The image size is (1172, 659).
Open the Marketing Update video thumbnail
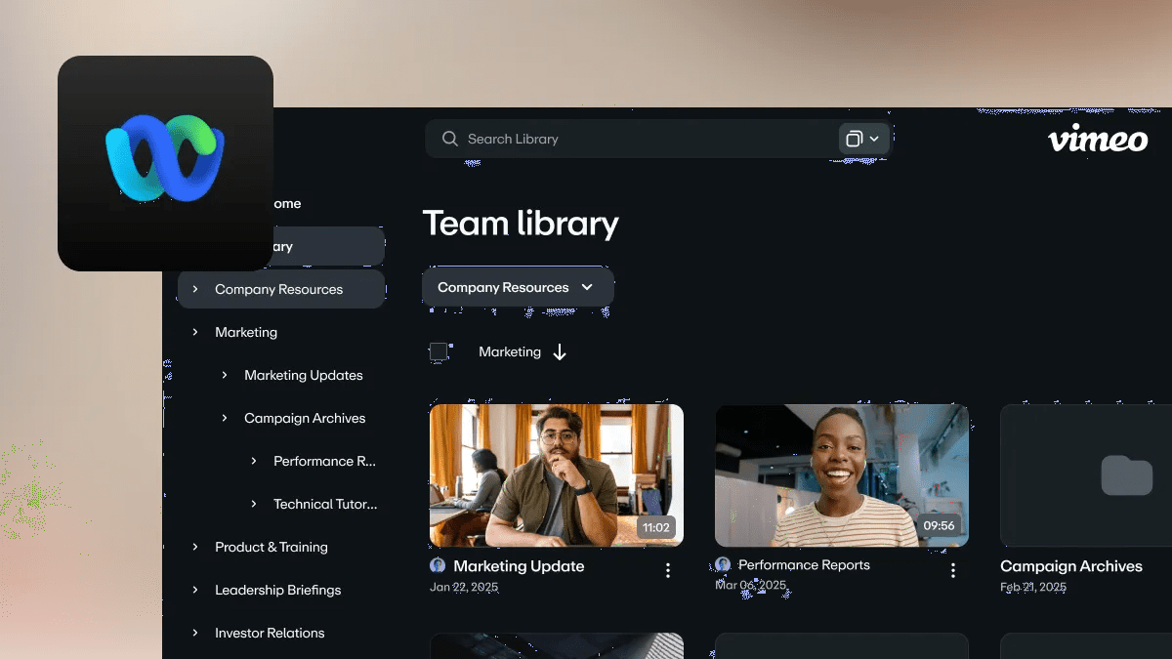tap(557, 475)
